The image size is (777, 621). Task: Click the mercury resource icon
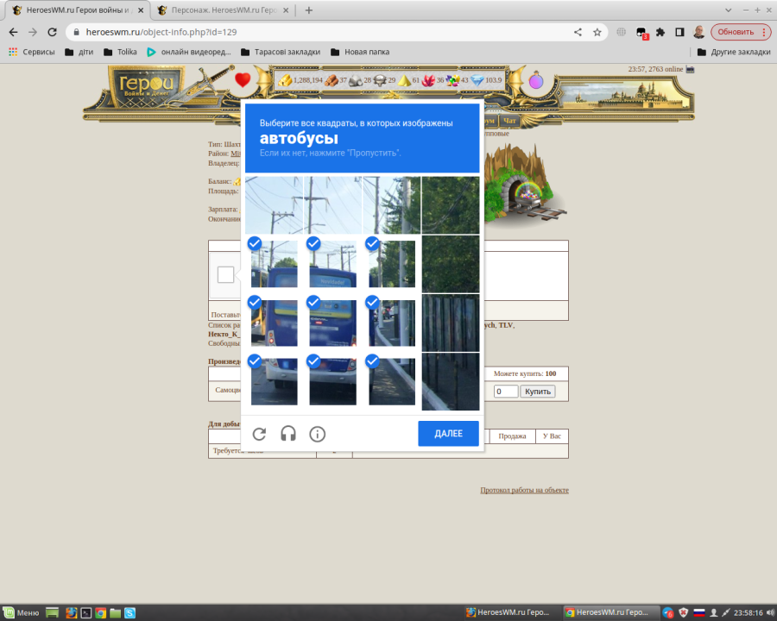(380, 80)
